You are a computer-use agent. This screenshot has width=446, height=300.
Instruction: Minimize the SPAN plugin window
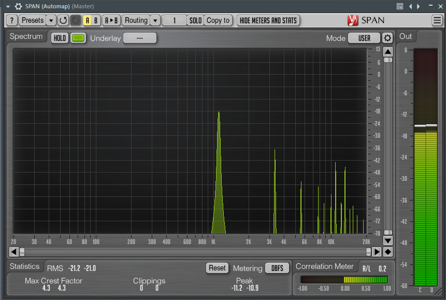point(430,6)
